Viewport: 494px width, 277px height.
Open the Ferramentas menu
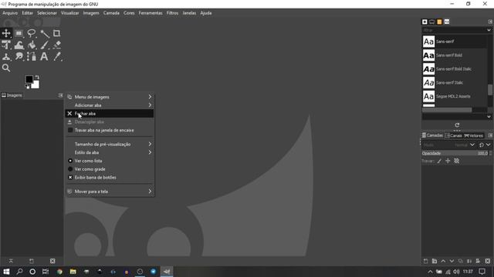(x=151, y=13)
